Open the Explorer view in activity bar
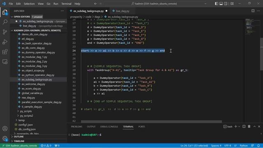This screenshot has width=263, height=148. (x=5, y=12)
